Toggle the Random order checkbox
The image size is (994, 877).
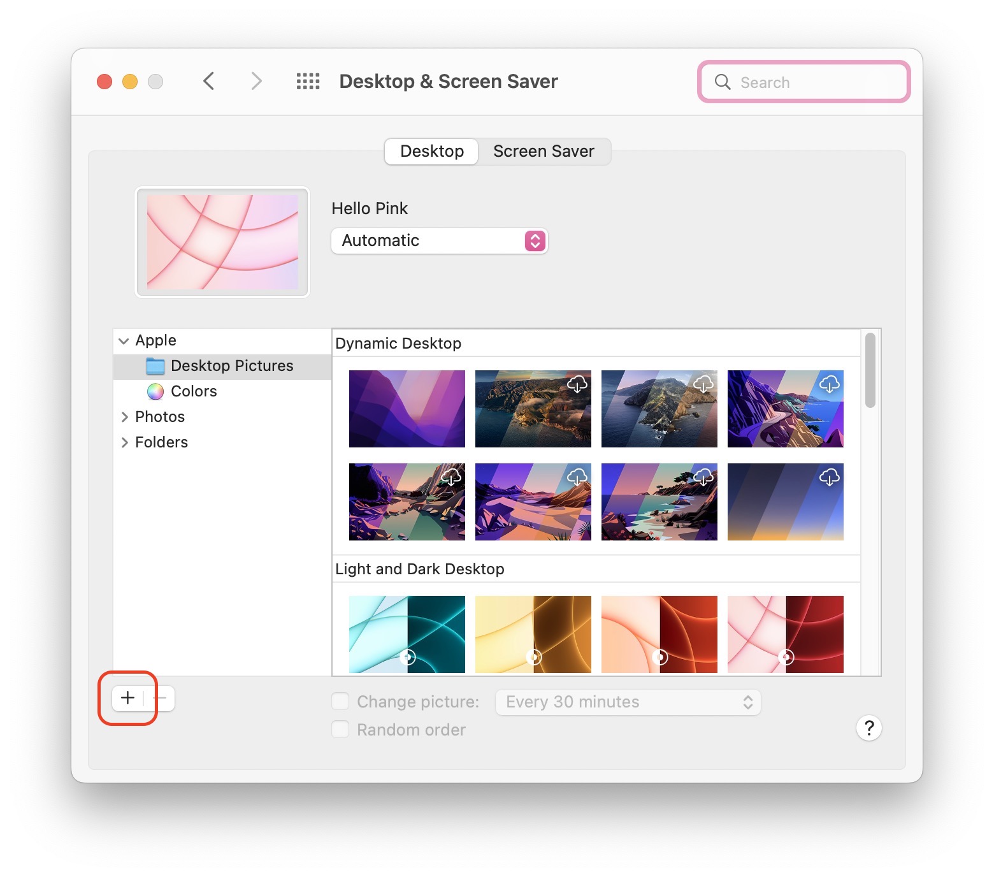point(340,730)
